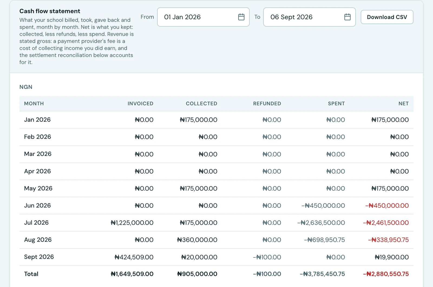Open the From date calendar icon
This screenshot has width=433, height=287.
tap(241, 17)
